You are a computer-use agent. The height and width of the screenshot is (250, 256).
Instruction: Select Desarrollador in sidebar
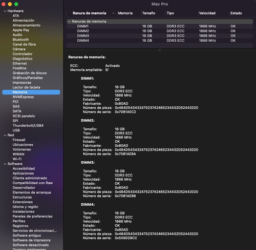coord(24,188)
